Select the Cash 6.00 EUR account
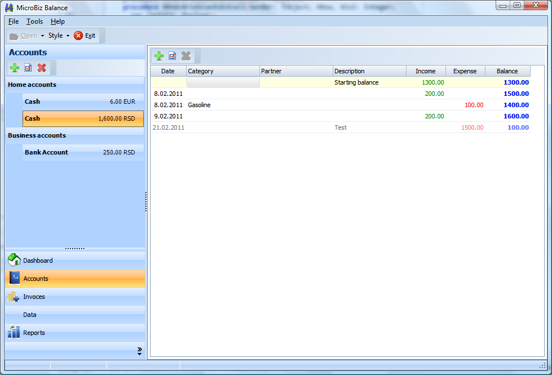This screenshot has width=552, height=375. click(x=83, y=102)
